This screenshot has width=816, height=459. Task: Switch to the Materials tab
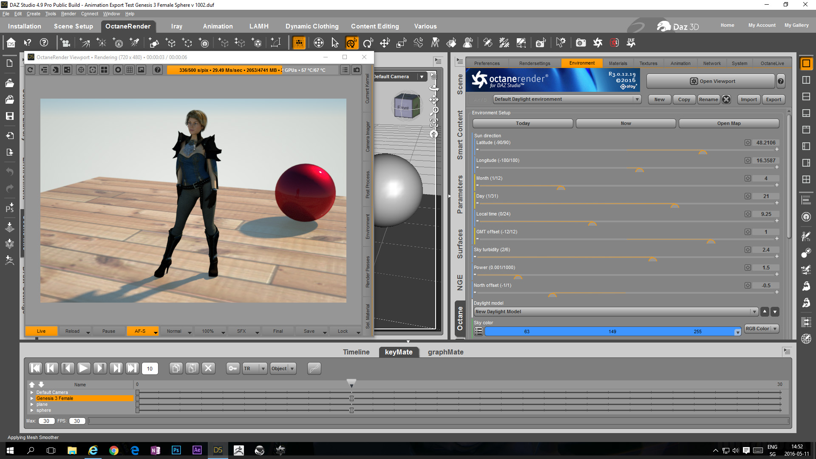point(618,63)
